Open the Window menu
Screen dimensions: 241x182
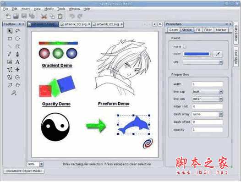pyautogui.click(x=74, y=9)
